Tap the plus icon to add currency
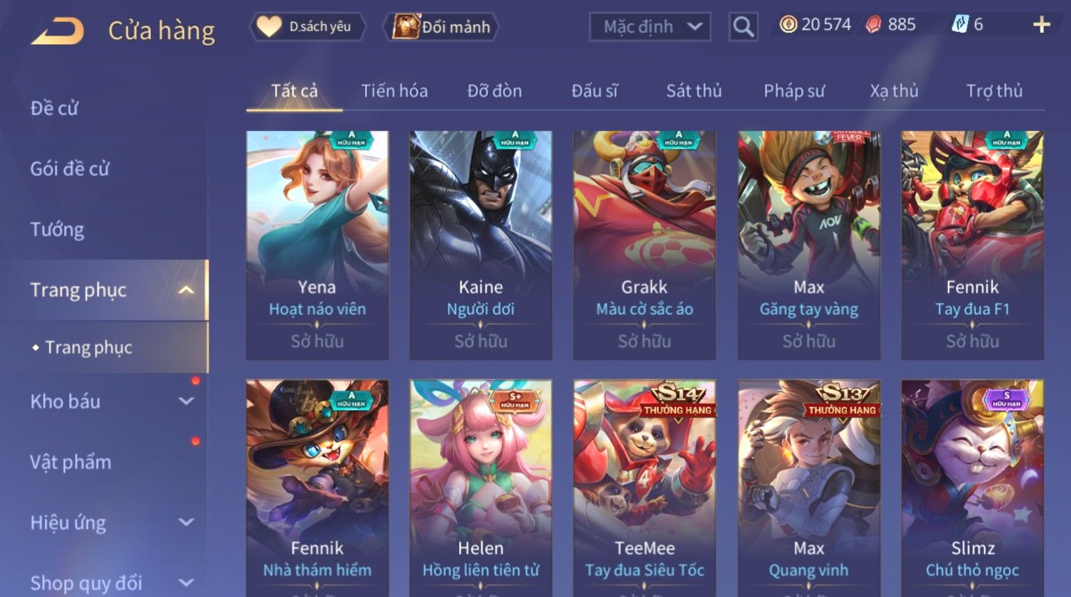 tap(1041, 25)
